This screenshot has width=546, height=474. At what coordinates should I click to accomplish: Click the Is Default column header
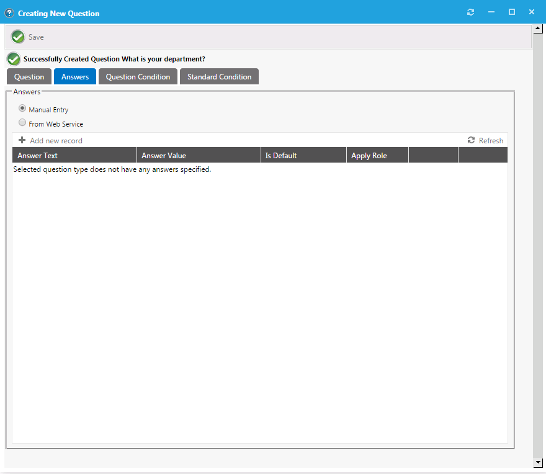pyautogui.click(x=281, y=156)
